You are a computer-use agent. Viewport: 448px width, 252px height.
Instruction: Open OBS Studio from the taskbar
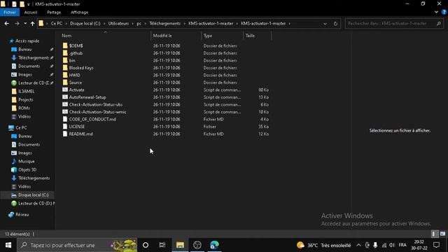tap(197, 245)
